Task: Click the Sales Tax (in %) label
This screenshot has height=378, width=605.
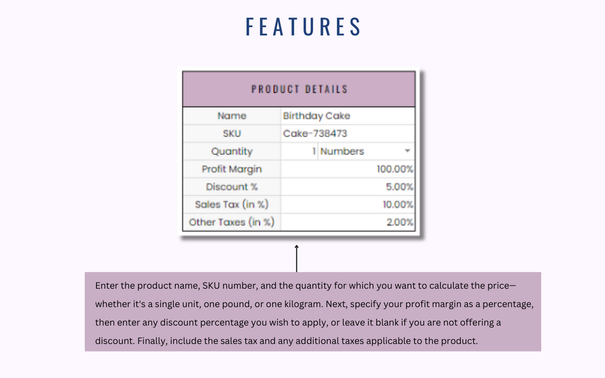Action: pyautogui.click(x=232, y=205)
